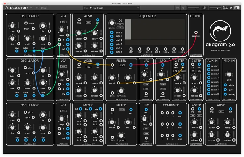Screen dimensions: 244x157
Task: Click the info icon in the toolbar
Action: pyautogui.click(x=183, y=8)
